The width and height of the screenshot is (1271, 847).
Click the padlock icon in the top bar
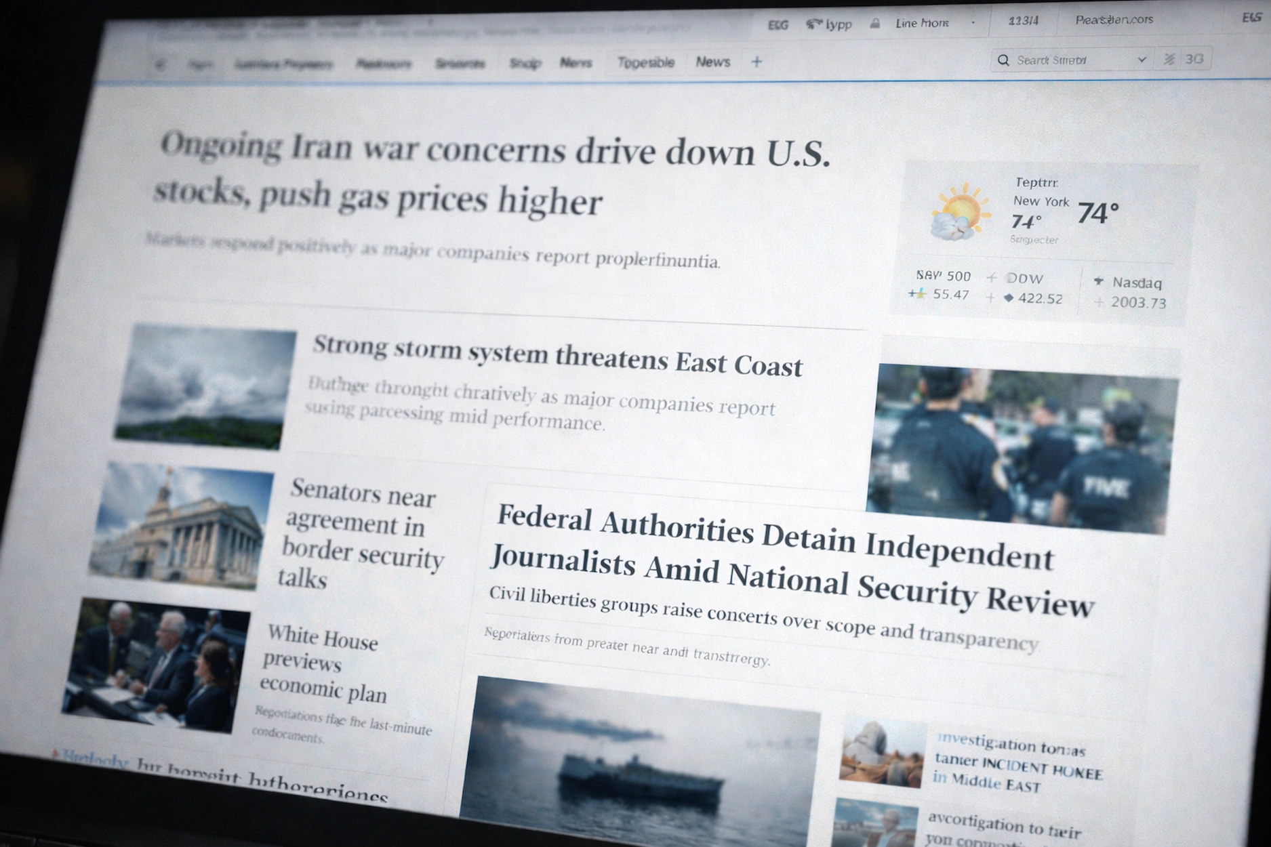coord(875,24)
